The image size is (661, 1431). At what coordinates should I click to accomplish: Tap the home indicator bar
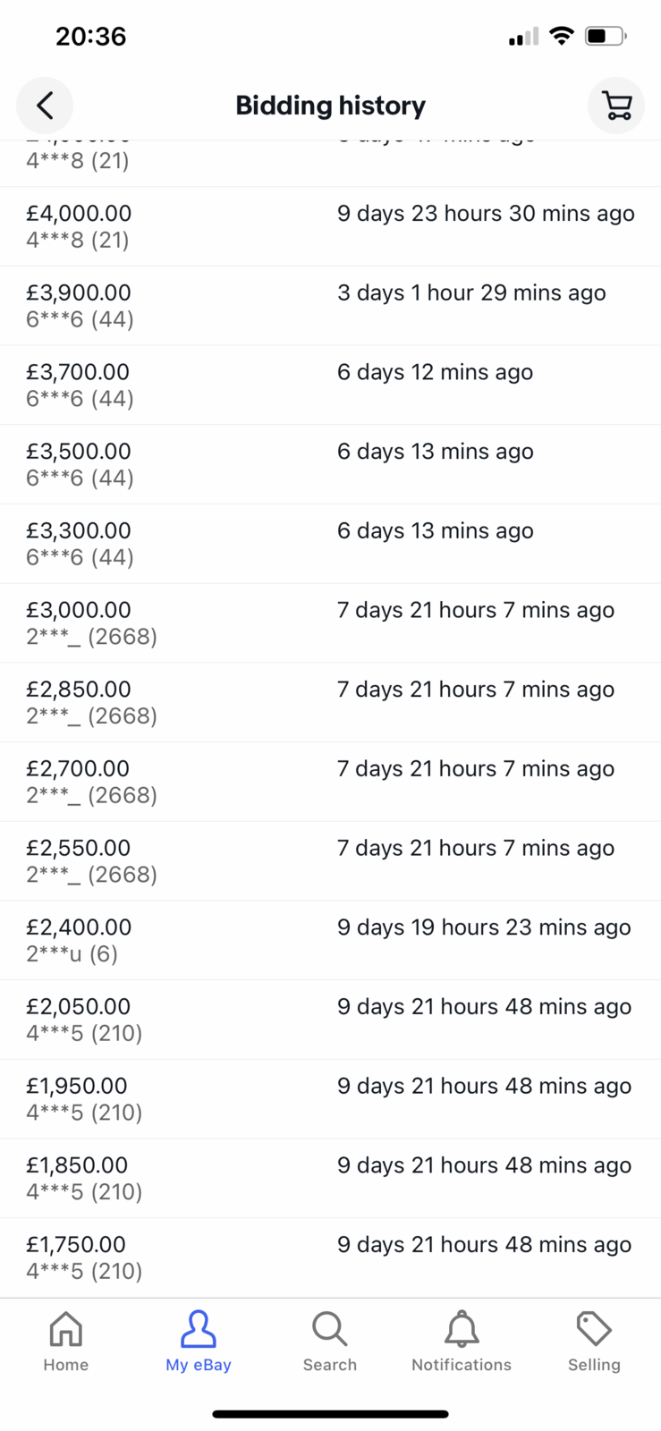click(x=330, y=1414)
